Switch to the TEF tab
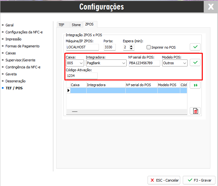 point(61,24)
